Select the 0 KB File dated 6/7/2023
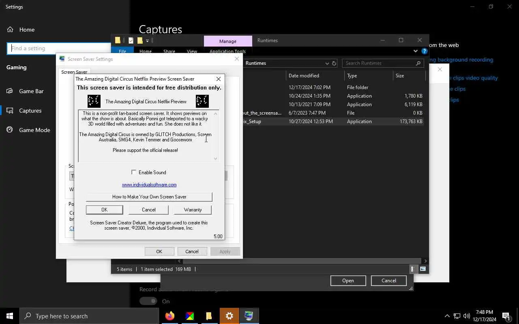This screenshot has width=519, height=324. pos(333,113)
